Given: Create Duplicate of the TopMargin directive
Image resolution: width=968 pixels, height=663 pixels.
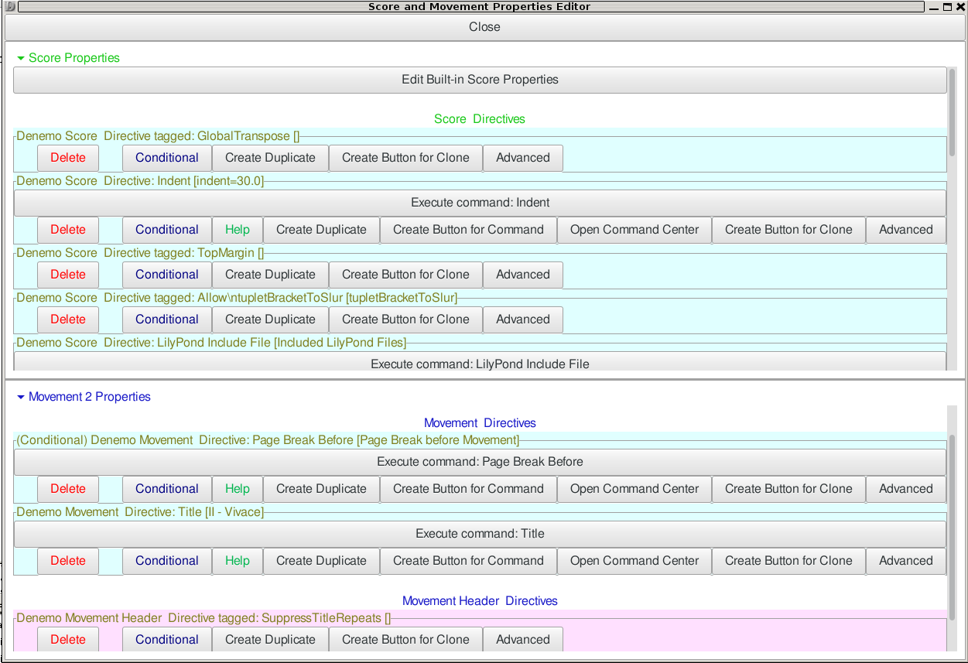Looking at the screenshot, I should pos(270,275).
